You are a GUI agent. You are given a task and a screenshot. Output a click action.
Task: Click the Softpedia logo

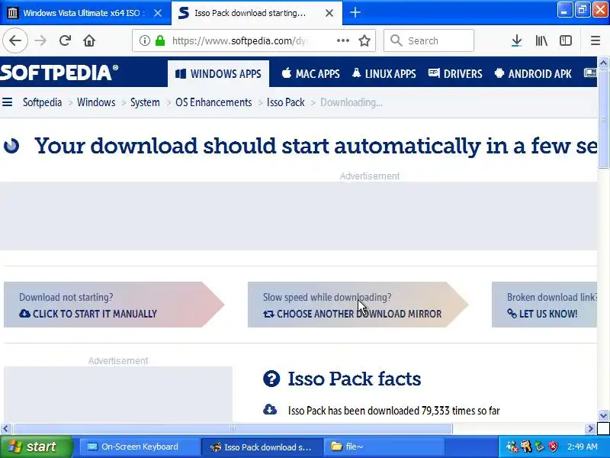click(x=59, y=73)
